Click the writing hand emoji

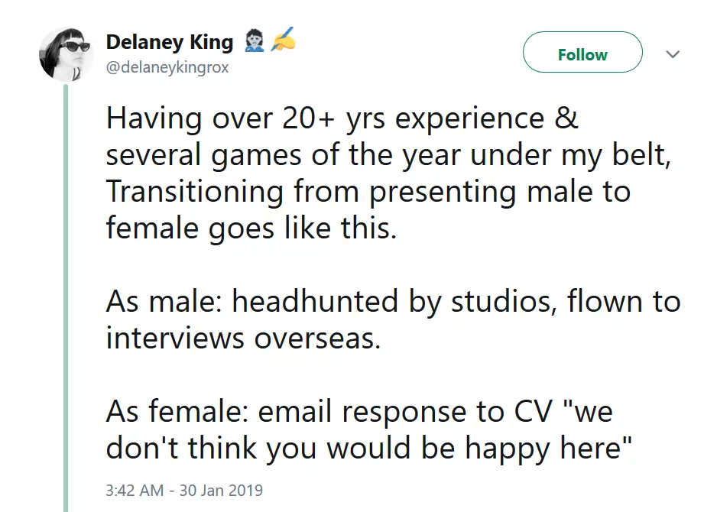tap(281, 41)
